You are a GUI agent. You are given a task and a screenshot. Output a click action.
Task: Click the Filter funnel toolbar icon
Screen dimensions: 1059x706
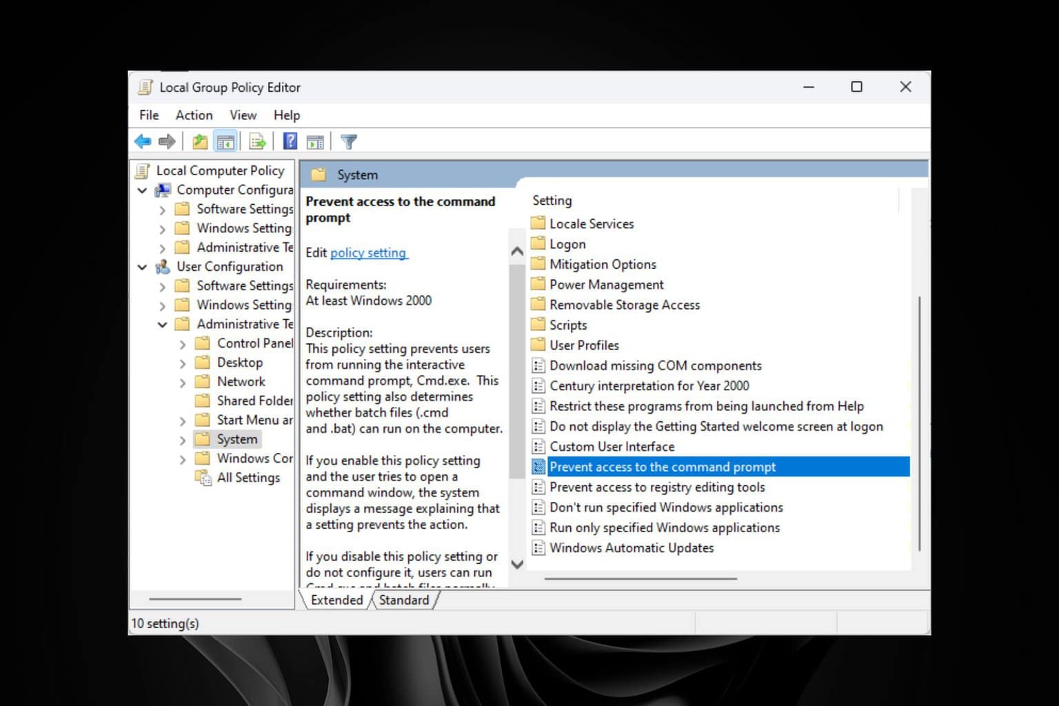click(x=349, y=142)
